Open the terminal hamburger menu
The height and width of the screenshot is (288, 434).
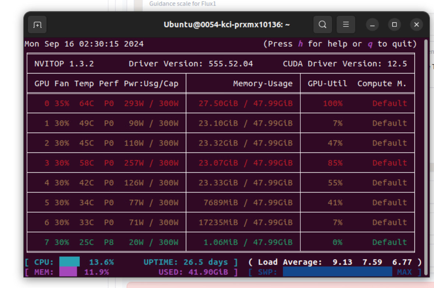pos(346,25)
